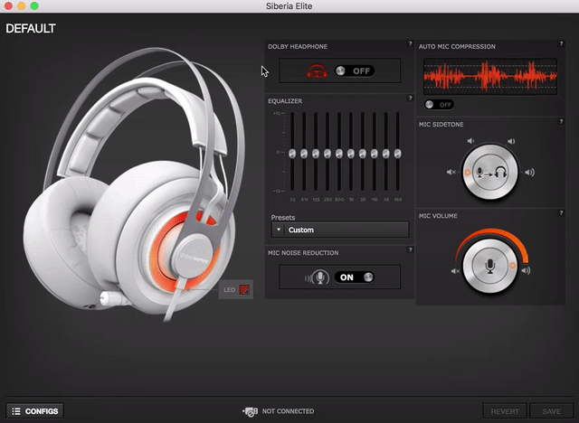This screenshot has height=423, width=579.
Task: Click the green full-screen window button
Action: pos(34,6)
